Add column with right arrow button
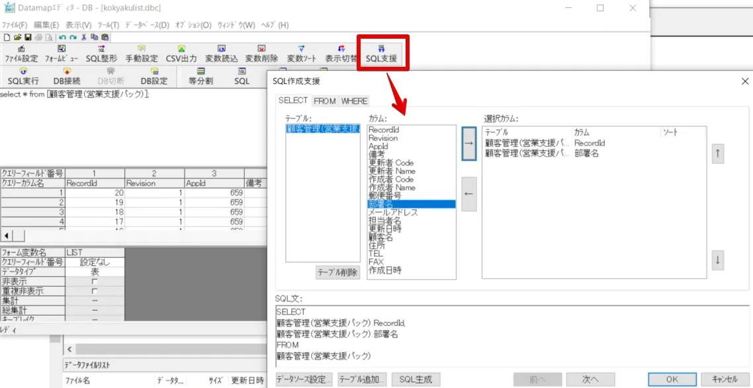753x388 pixels. point(468,144)
